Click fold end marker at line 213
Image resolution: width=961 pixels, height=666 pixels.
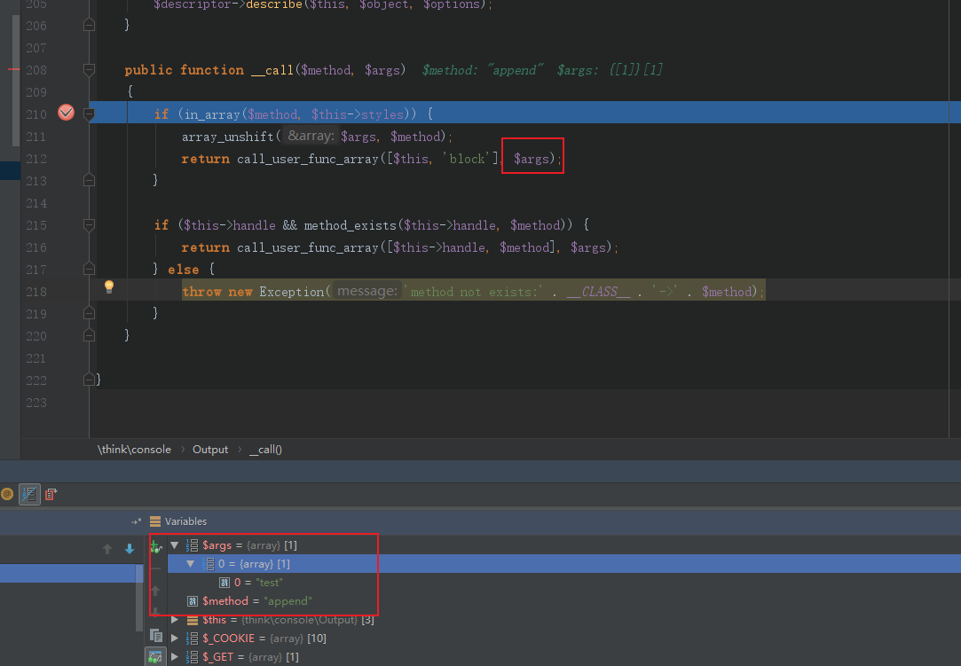coord(89,180)
